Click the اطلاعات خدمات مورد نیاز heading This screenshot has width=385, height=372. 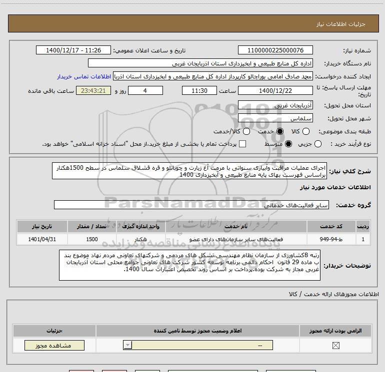point(335,187)
